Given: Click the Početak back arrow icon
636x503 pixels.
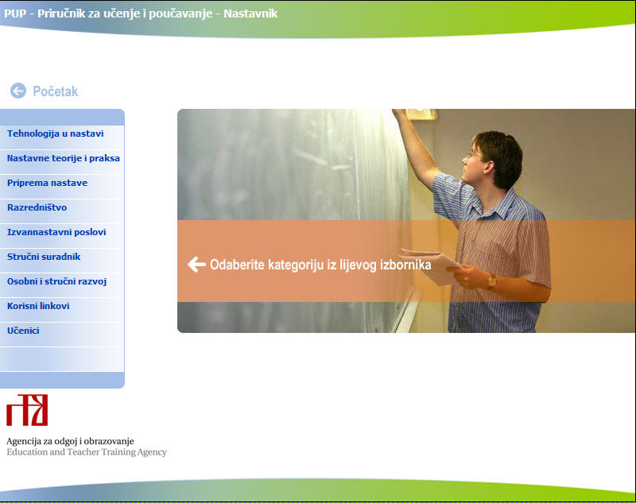Looking at the screenshot, I should coord(18,91).
